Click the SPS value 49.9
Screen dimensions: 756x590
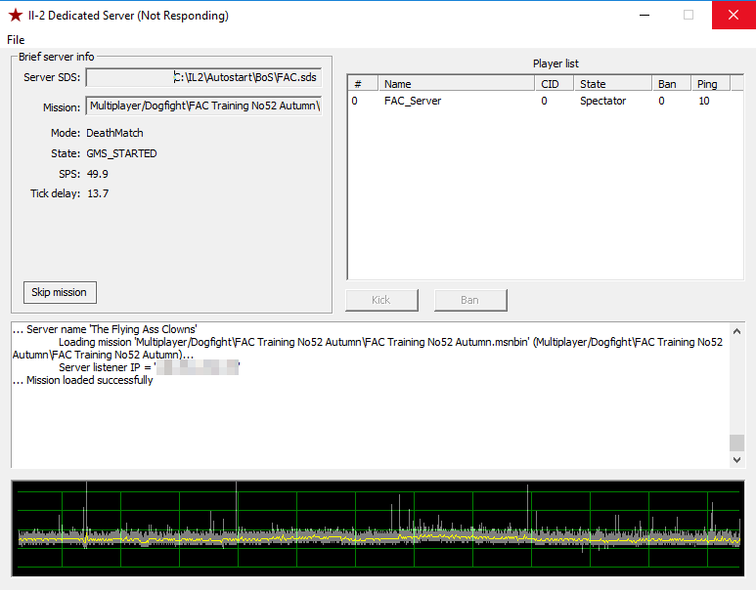click(x=98, y=174)
